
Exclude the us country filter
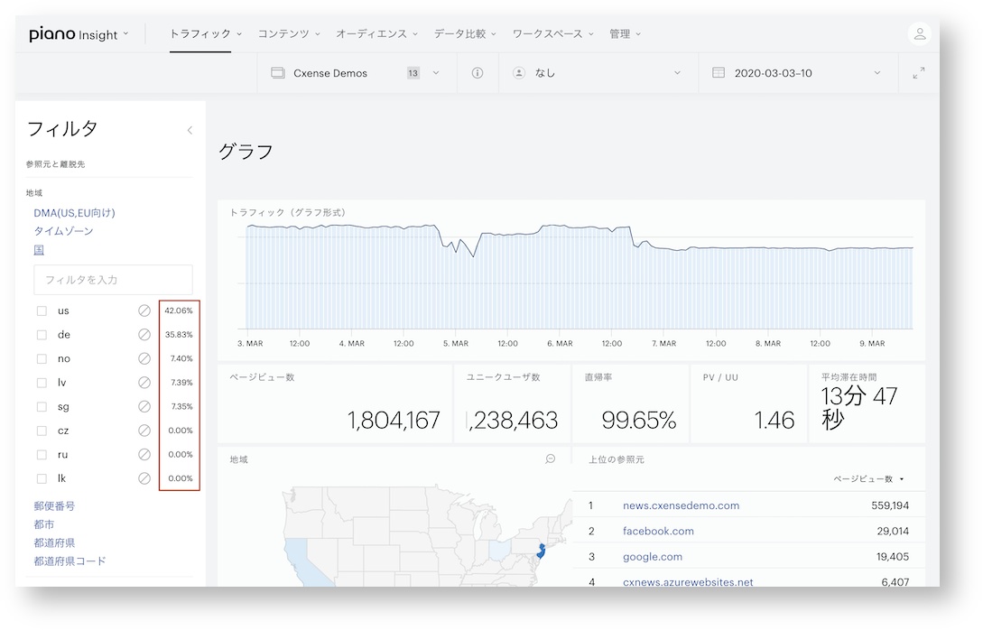(144, 310)
